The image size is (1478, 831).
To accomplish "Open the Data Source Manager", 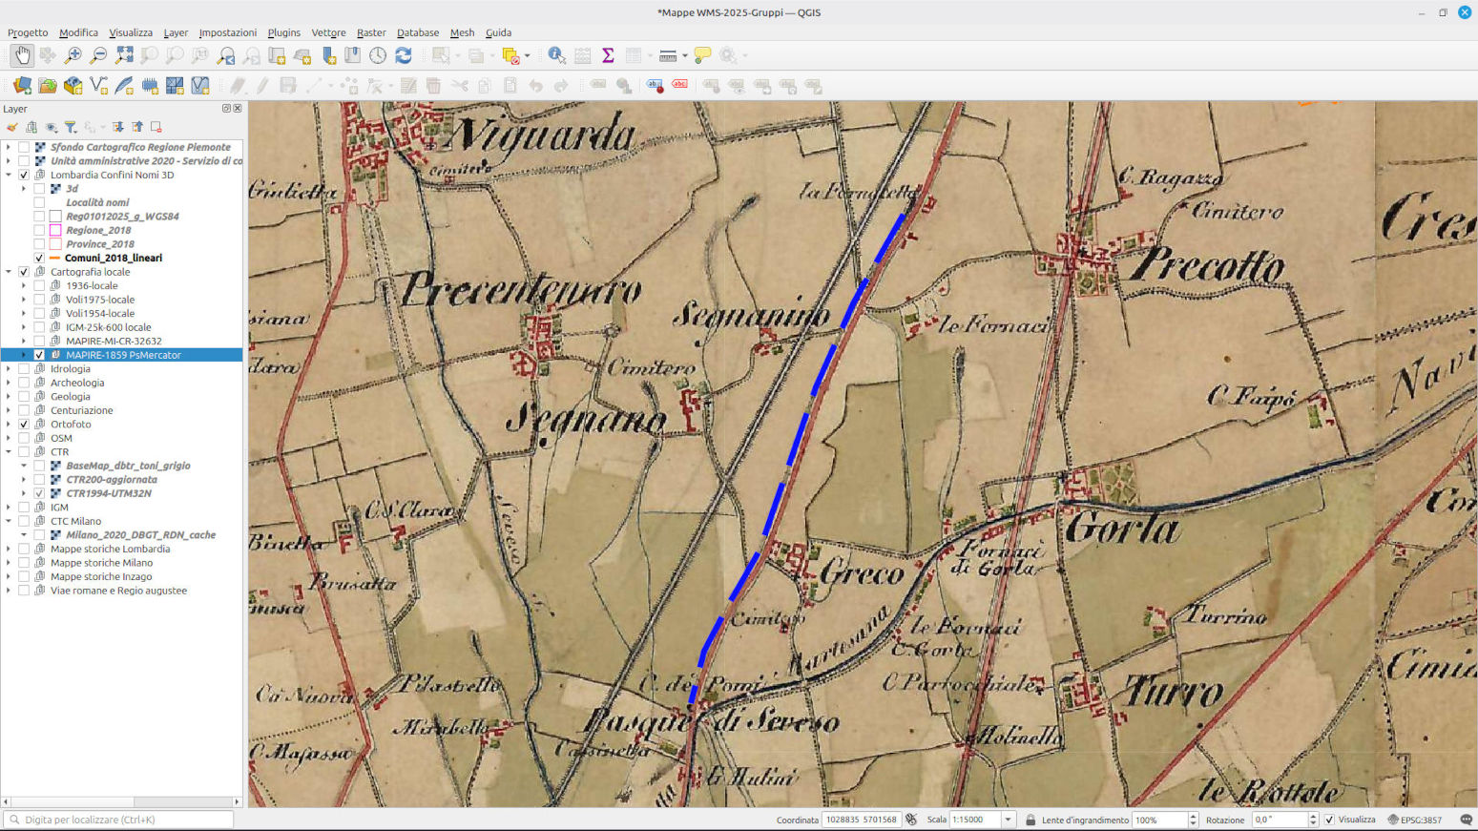I will 22,86.
